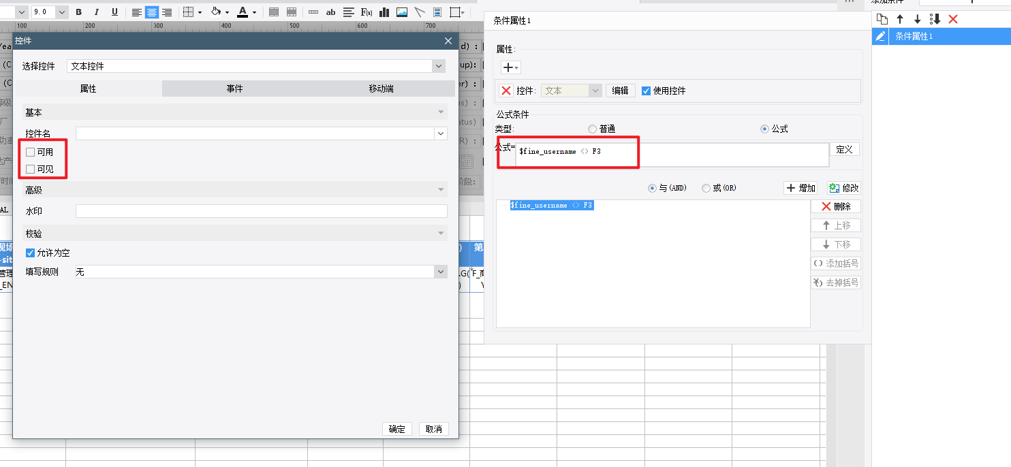The image size is (1011, 467).
Task: Toggle bold text formatting
Action: pyautogui.click(x=79, y=12)
